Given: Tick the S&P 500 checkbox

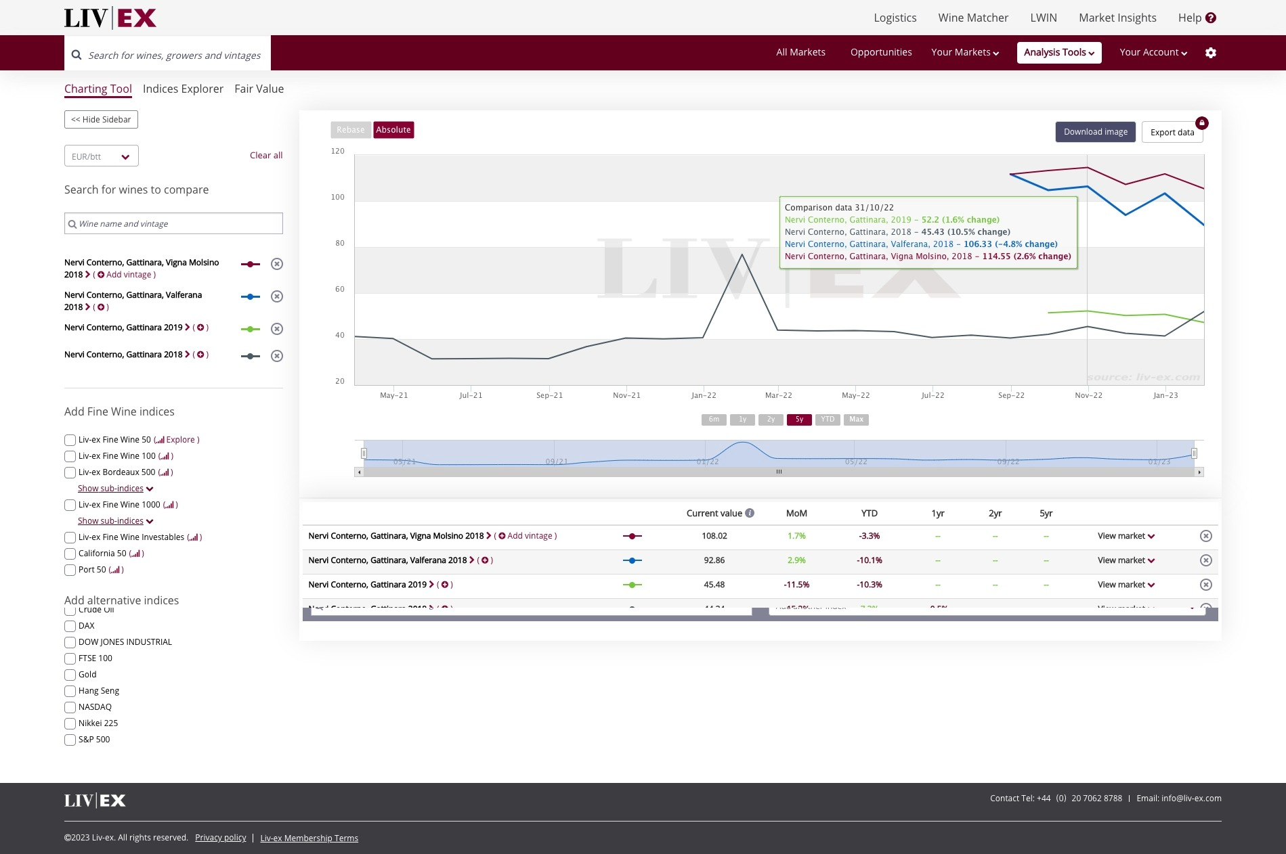Looking at the screenshot, I should [70, 740].
